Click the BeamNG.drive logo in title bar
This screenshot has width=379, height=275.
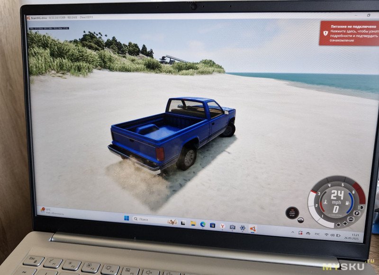coord(28,18)
